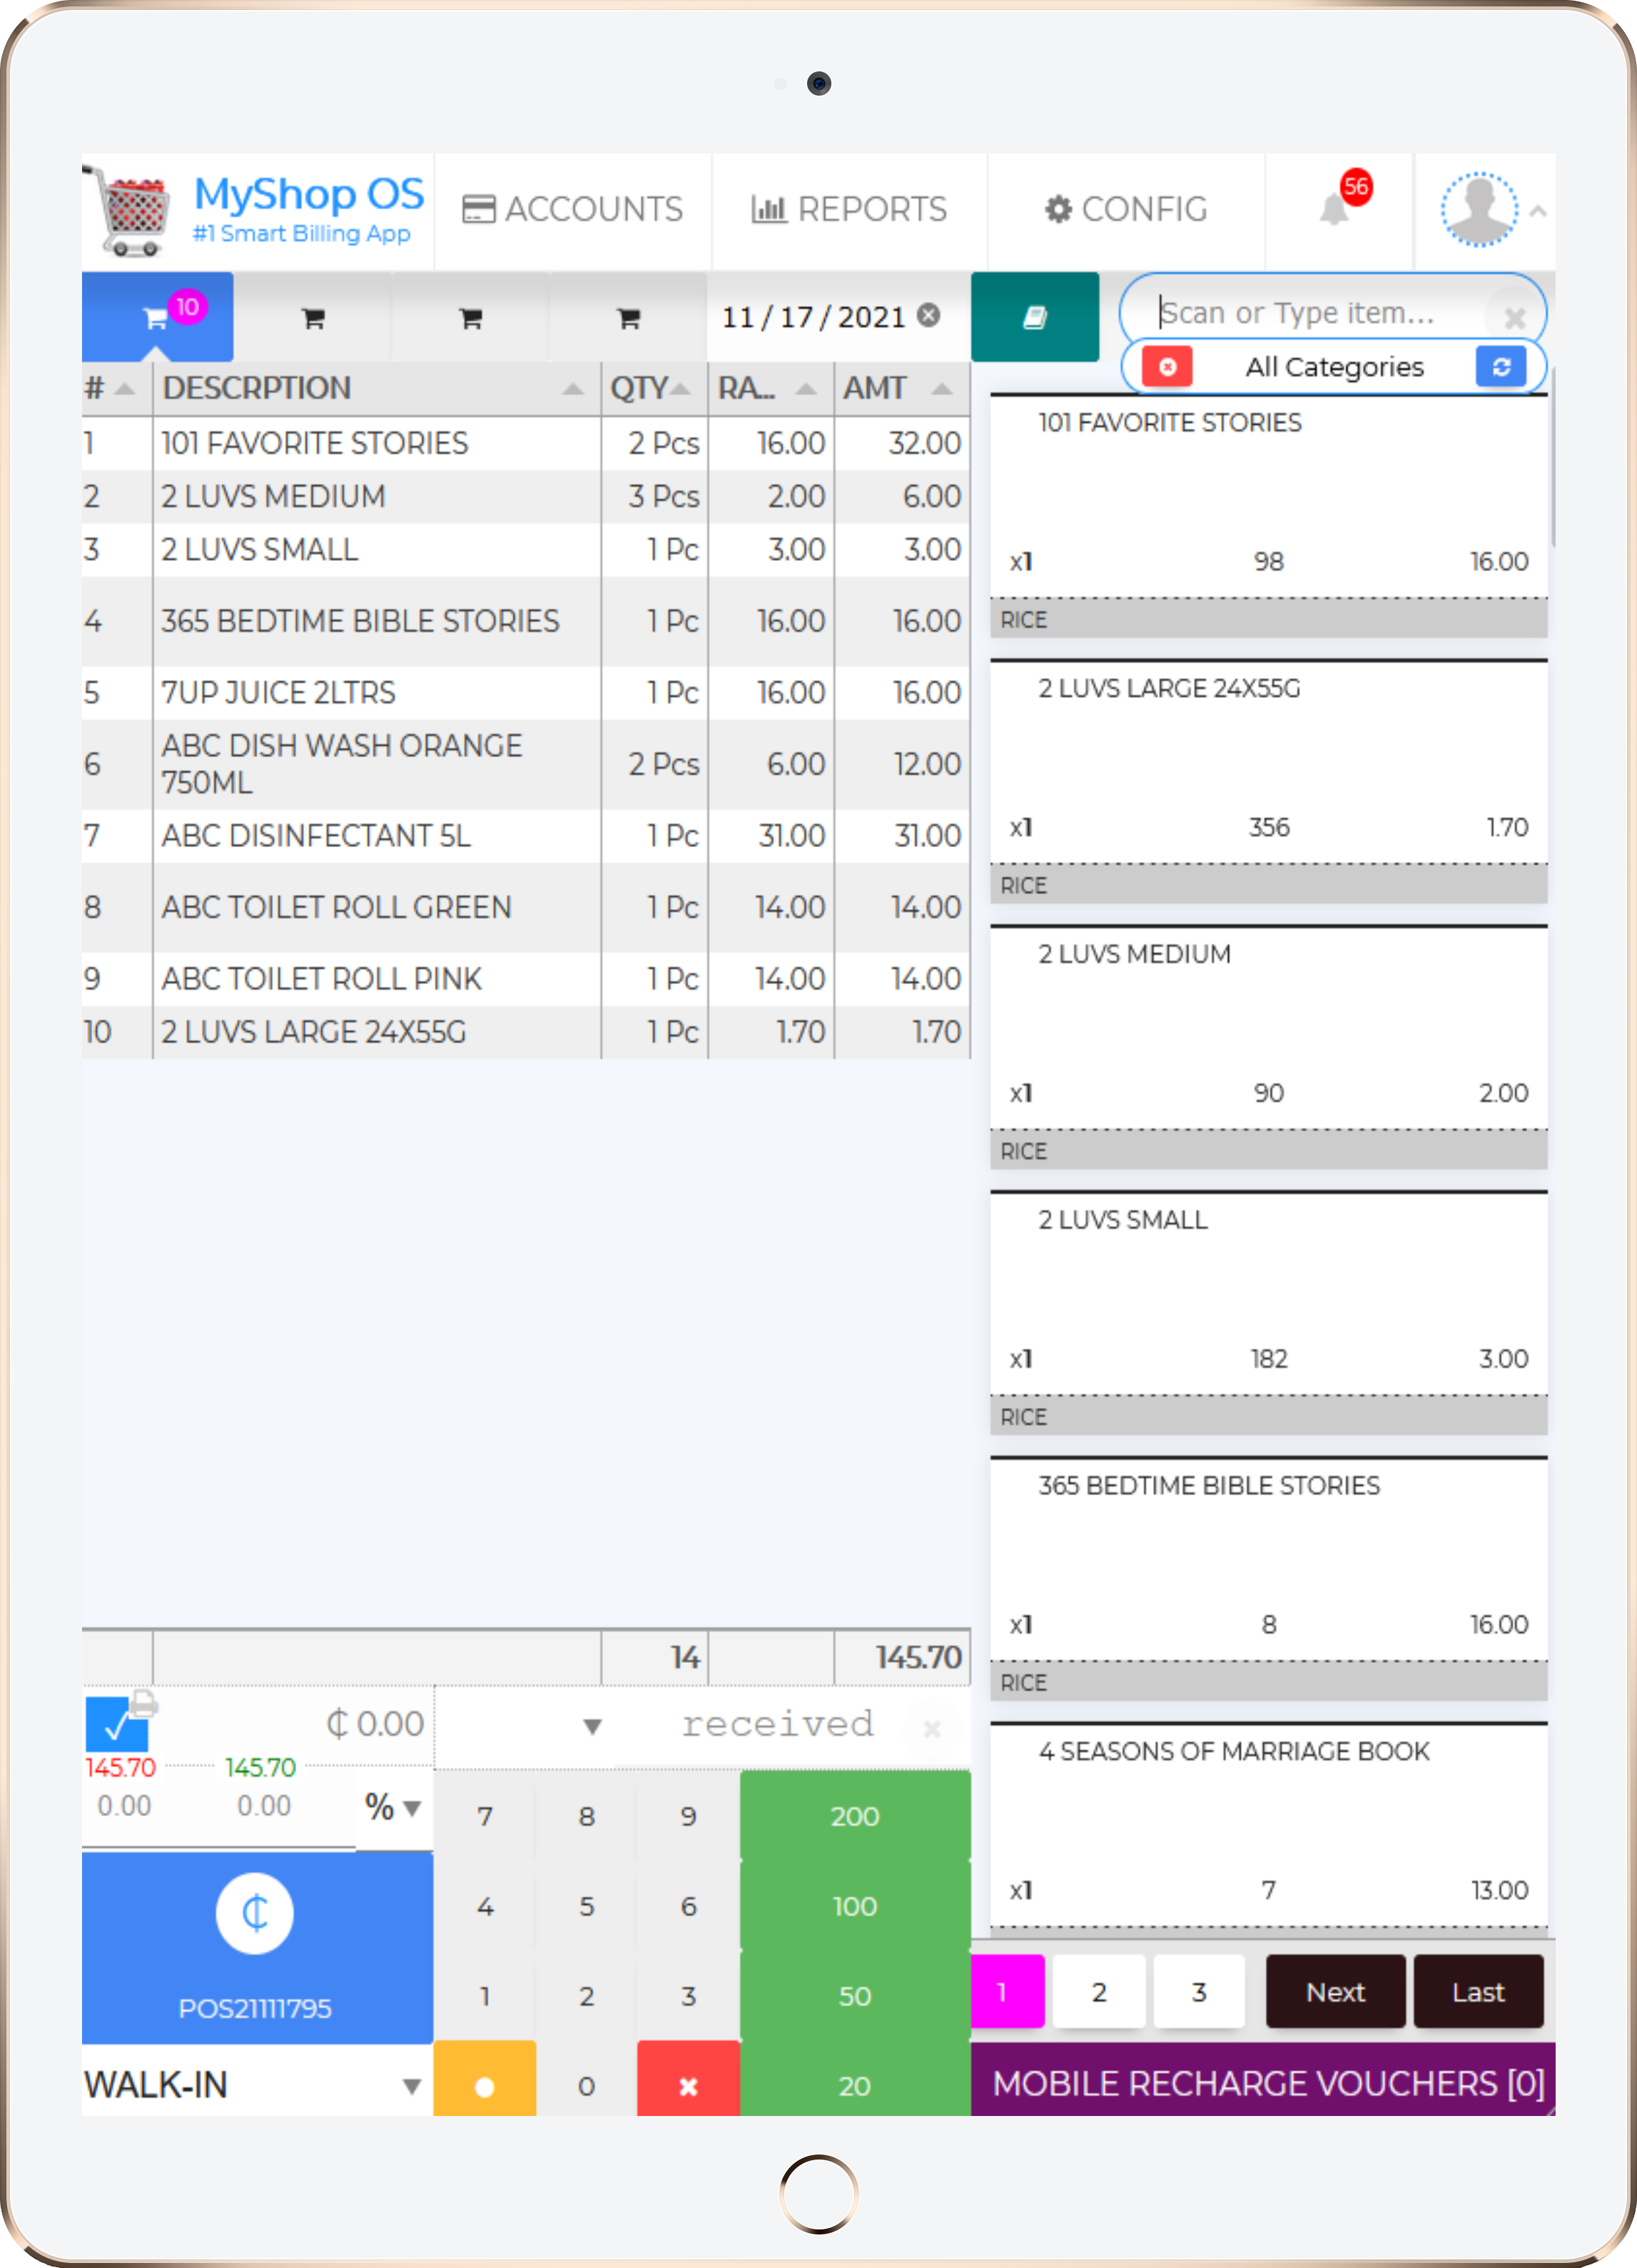The image size is (1637, 2268).
Task: Toggle the blue print receipt checkbox
Action: [x=116, y=1724]
